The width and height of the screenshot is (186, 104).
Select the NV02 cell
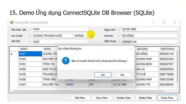[x=30, y=59]
